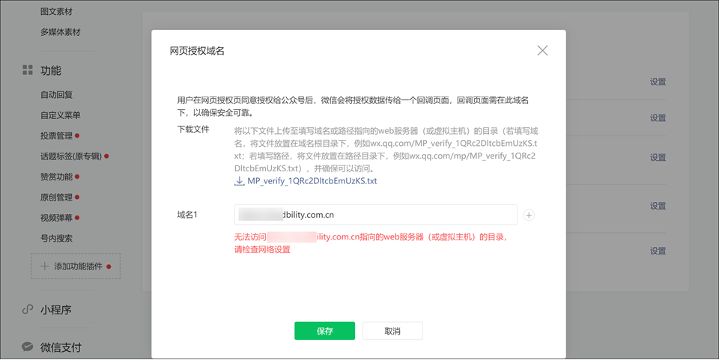Click the 保存 green button
The height and width of the screenshot is (360, 719).
[324, 331]
